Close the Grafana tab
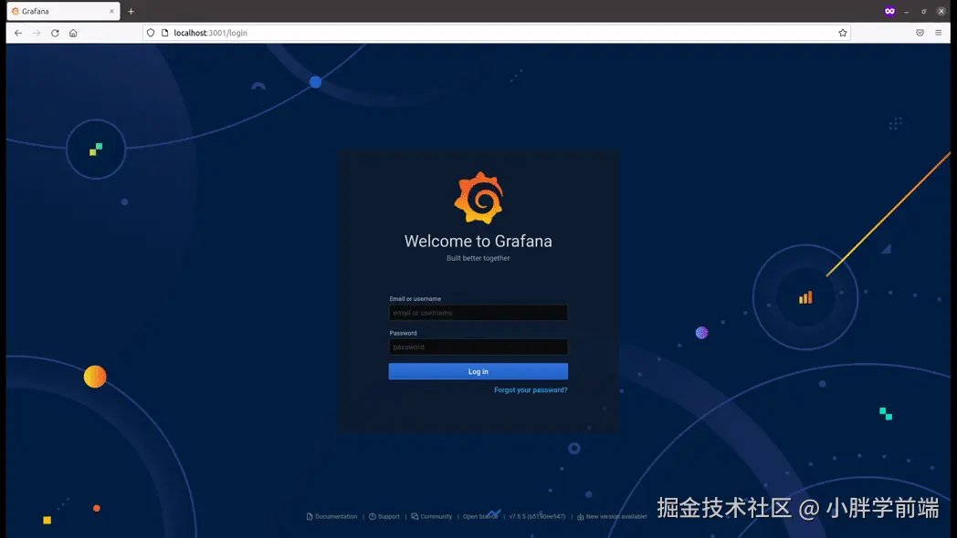Screen dimensions: 957x538 pyautogui.click(x=111, y=11)
